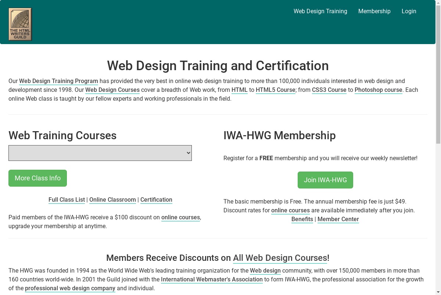Follow International Webmaster's Association link
The image size is (441, 295).
pos(212,279)
